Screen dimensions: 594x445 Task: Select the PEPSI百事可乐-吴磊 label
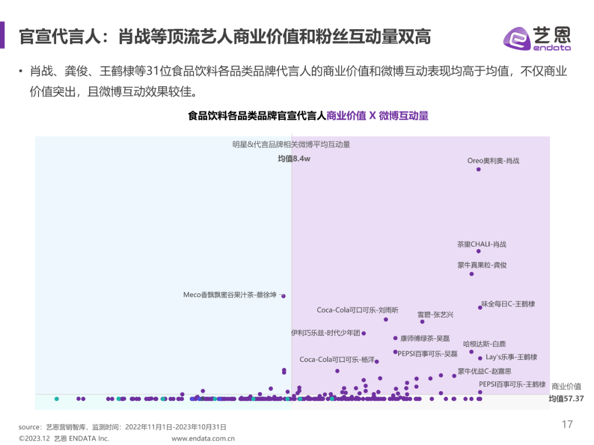427,354
